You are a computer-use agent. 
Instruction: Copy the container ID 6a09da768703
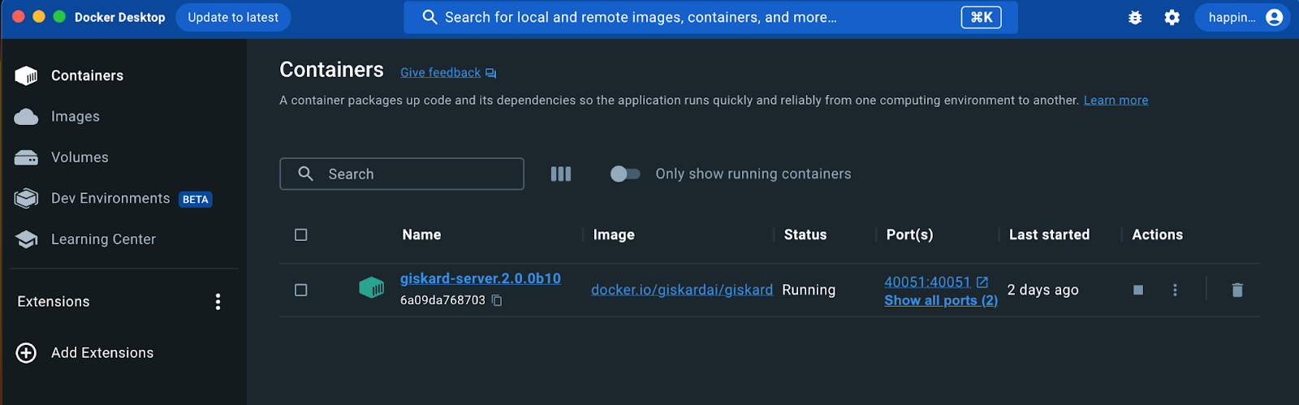pos(497,300)
